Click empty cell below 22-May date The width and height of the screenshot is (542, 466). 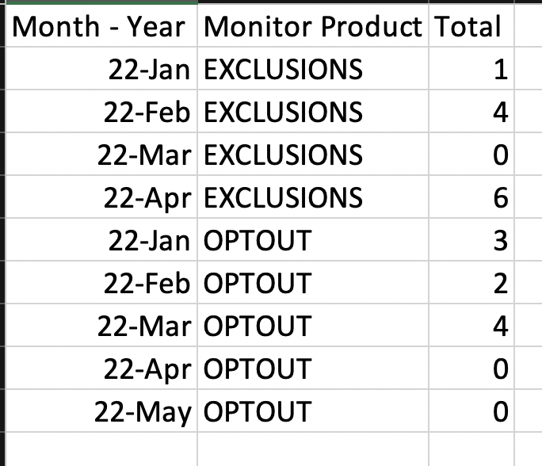click(101, 449)
